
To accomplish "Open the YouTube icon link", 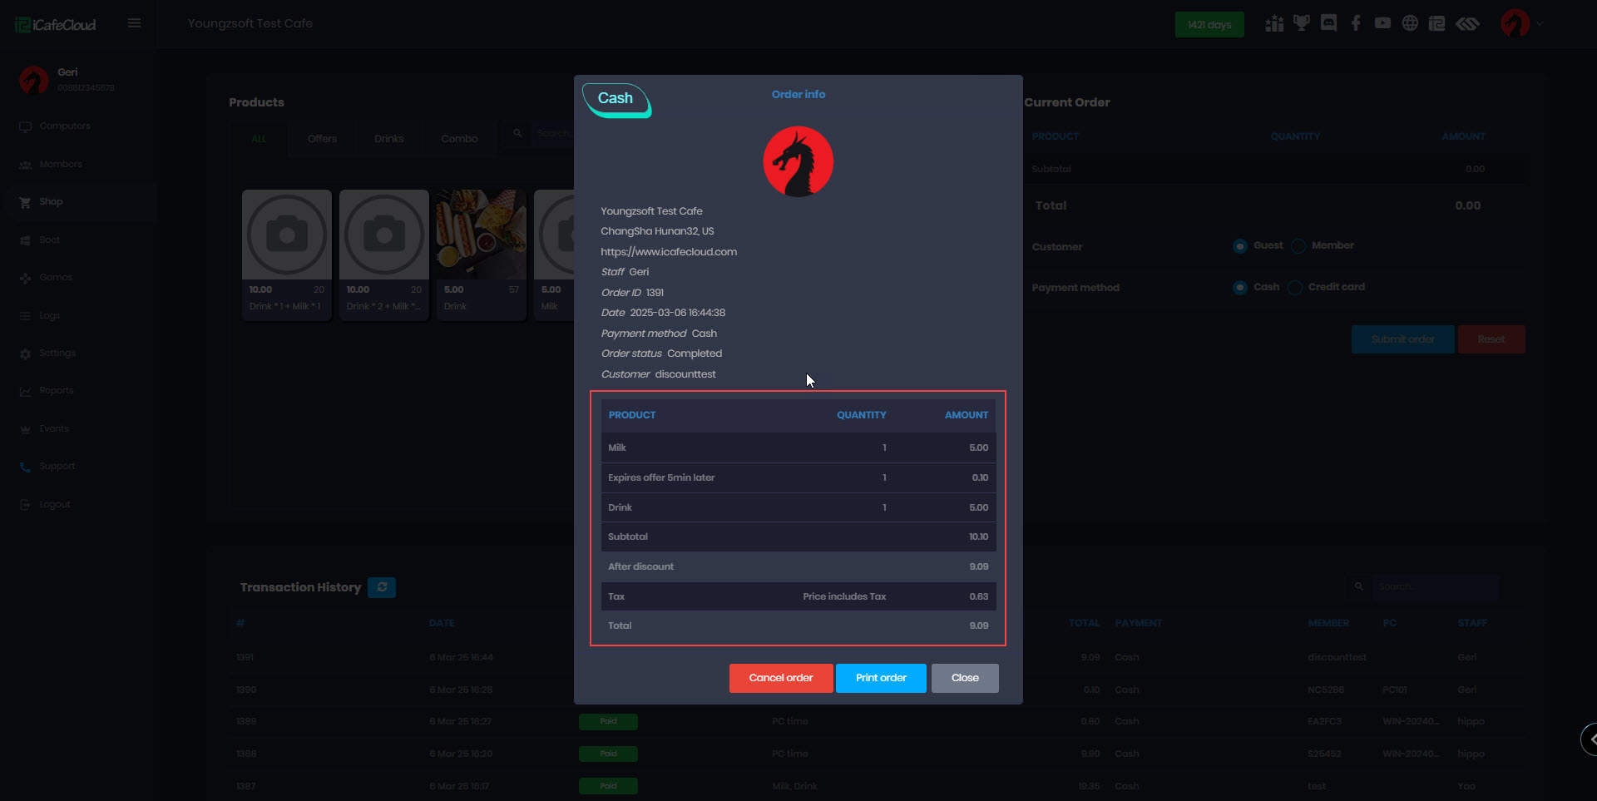I will click(1382, 23).
